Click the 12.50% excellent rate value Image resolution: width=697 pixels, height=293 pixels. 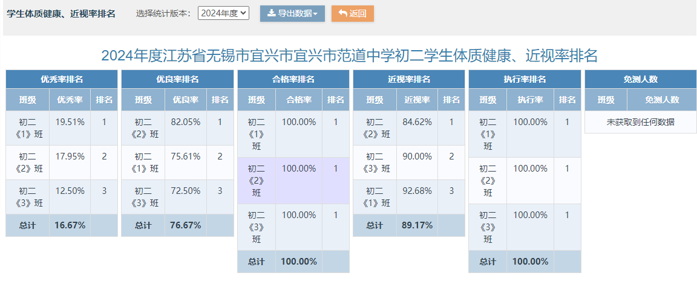click(70, 191)
